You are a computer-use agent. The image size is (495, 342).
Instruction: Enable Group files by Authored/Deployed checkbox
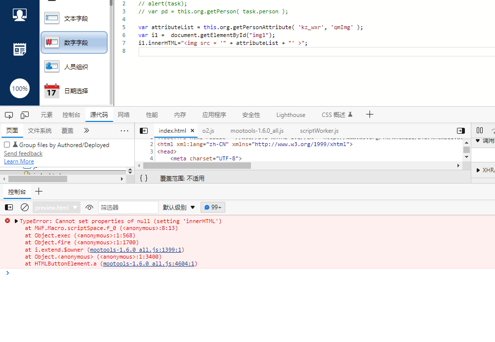point(7,145)
